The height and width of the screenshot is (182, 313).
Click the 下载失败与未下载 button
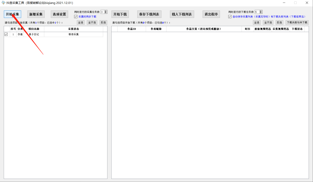tap(297, 23)
